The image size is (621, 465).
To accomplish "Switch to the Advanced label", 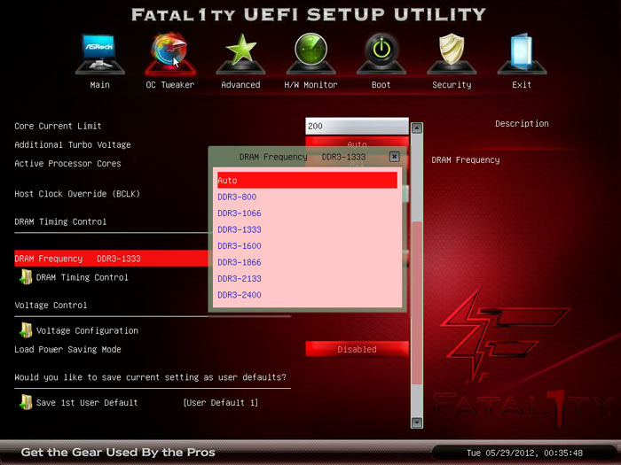I will coord(240,85).
